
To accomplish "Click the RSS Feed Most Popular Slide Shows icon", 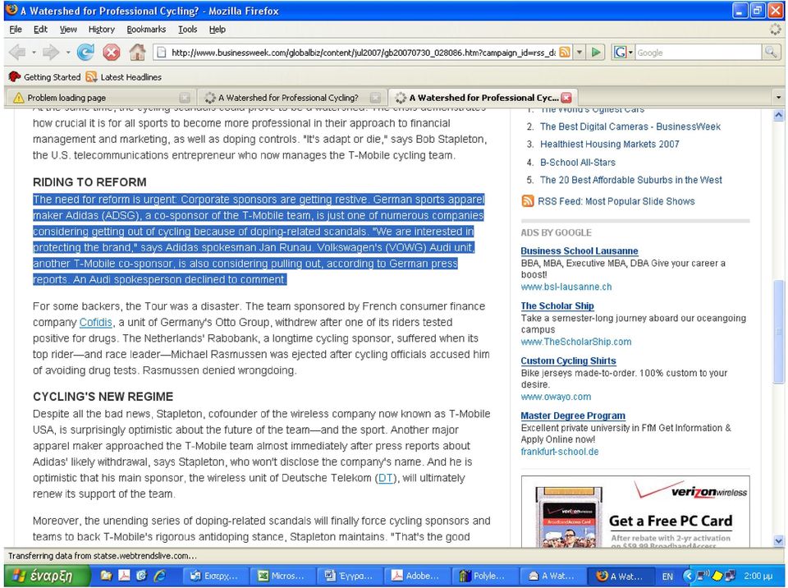I will (528, 201).
